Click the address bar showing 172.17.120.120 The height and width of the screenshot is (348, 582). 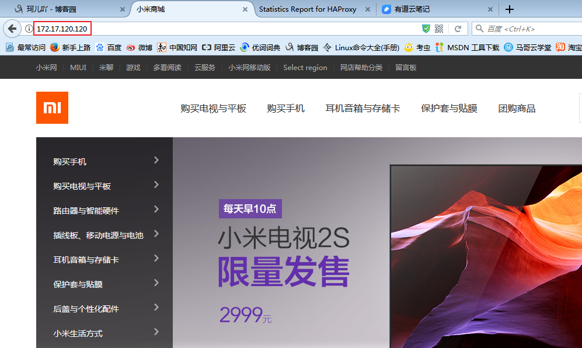point(63,27)
